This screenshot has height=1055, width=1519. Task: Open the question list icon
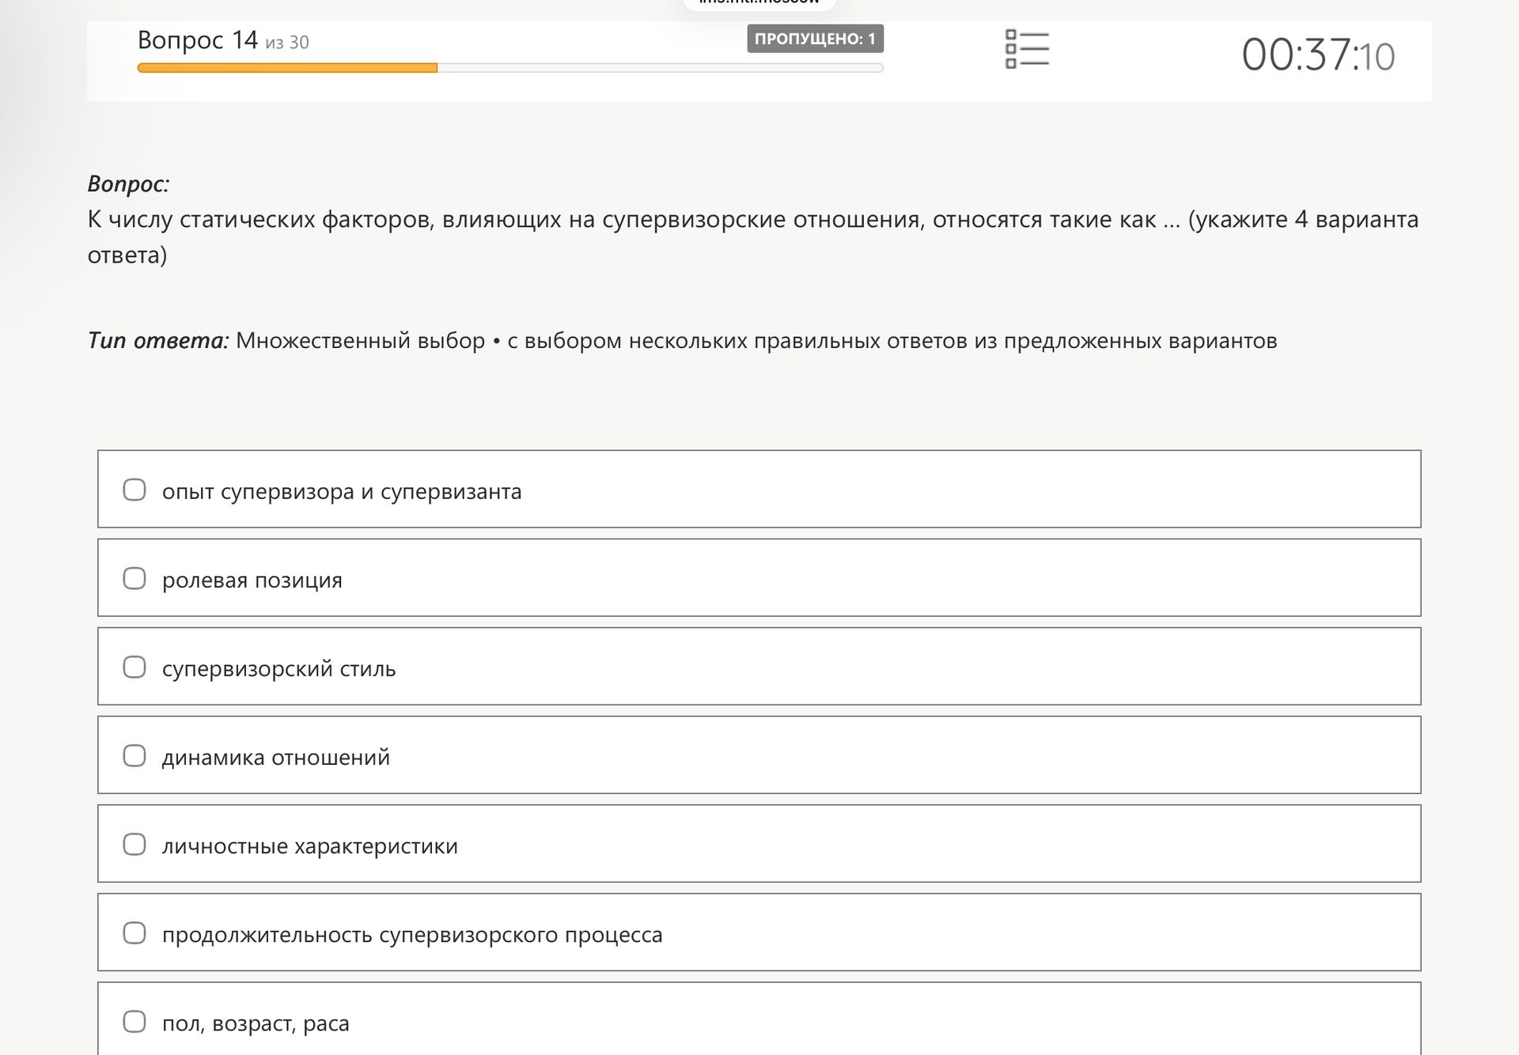[x=1026, y=49]
